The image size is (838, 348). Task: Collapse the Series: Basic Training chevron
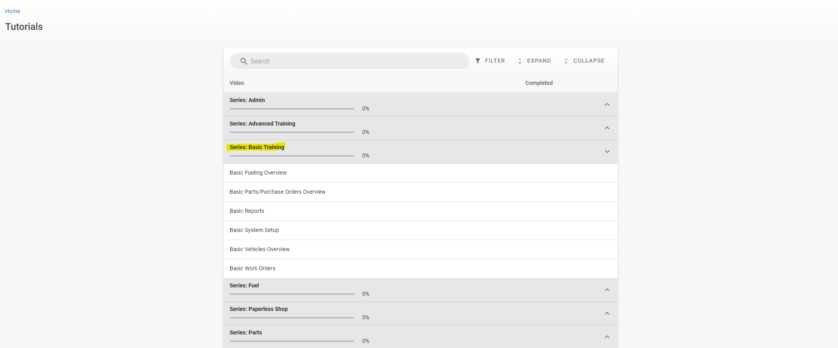[607, 151]
